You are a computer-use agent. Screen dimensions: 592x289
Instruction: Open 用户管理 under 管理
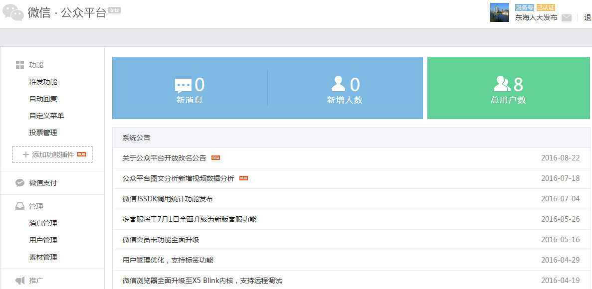[43, 240]
